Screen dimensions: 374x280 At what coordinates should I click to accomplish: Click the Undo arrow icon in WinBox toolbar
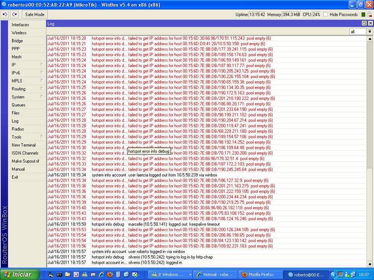[5, 14]
